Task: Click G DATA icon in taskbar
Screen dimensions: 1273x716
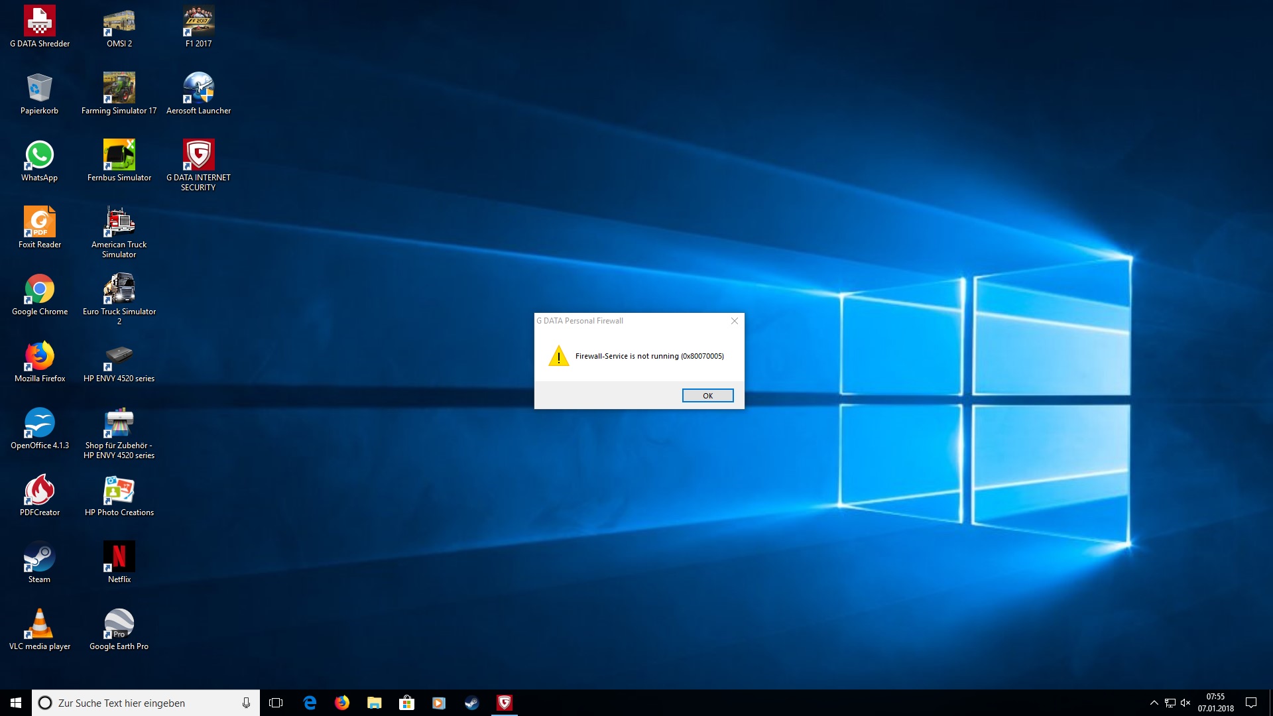Action: pyautogui.click(x=505, y=703)
